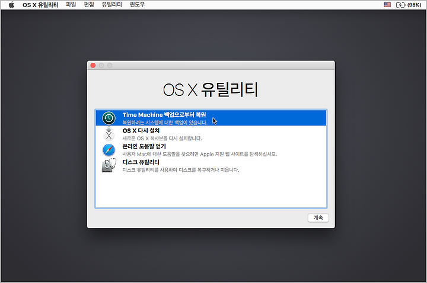Open the 유틸리티 menu in menu bar
The width and height of the screenshot is (427, 283).
point(111,5)
